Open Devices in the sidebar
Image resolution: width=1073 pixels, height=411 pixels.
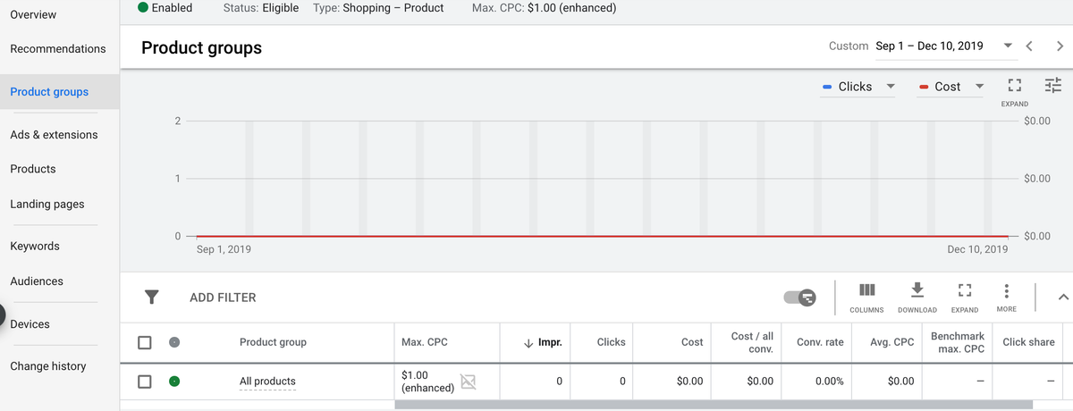pos(30,323)
